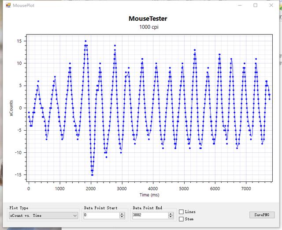Click inside the Data Point End field
This screenshot has height=230, width=282.
coord(150,215)
